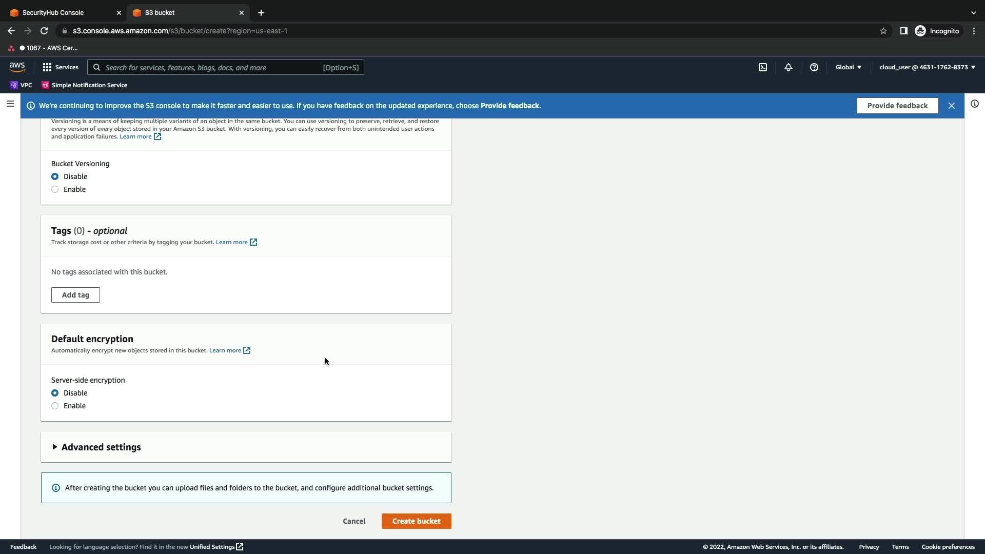Open the Global region dropdown
The width and height of the screenshot is (985, 554).
848,67
